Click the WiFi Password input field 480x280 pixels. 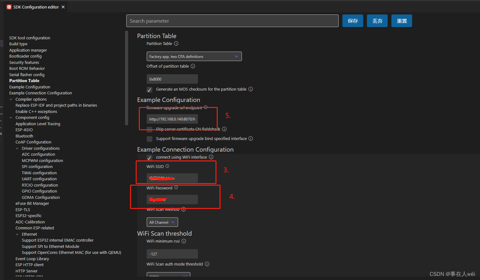coord(172,199)
